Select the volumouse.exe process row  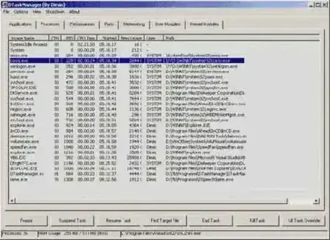[x=128, y=141]
